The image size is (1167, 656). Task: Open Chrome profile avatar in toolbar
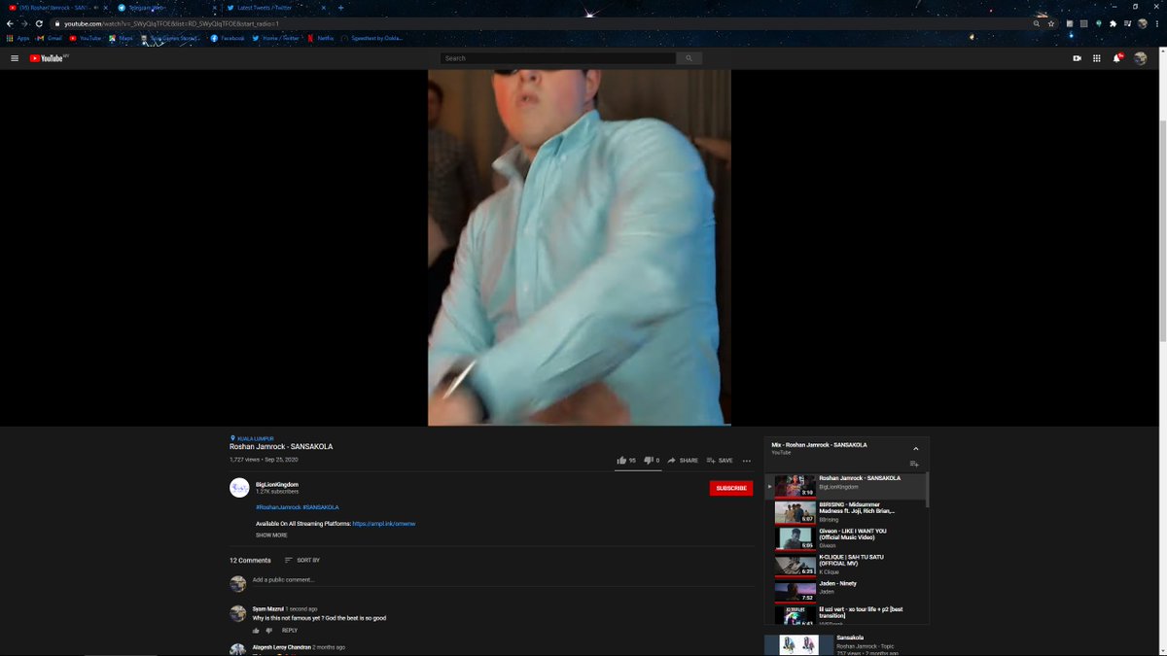[1142, 23]
